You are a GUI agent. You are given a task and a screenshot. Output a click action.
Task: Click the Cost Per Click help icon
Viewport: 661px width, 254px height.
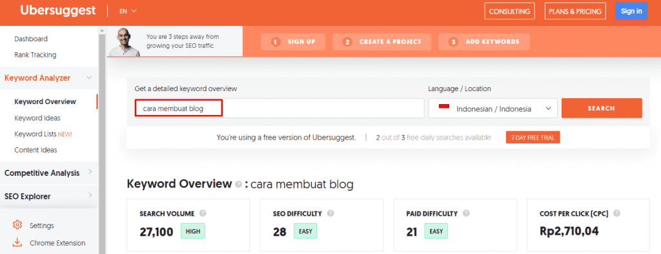click(616, 213)
